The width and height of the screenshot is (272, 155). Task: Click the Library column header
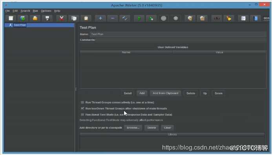[172, 134]
